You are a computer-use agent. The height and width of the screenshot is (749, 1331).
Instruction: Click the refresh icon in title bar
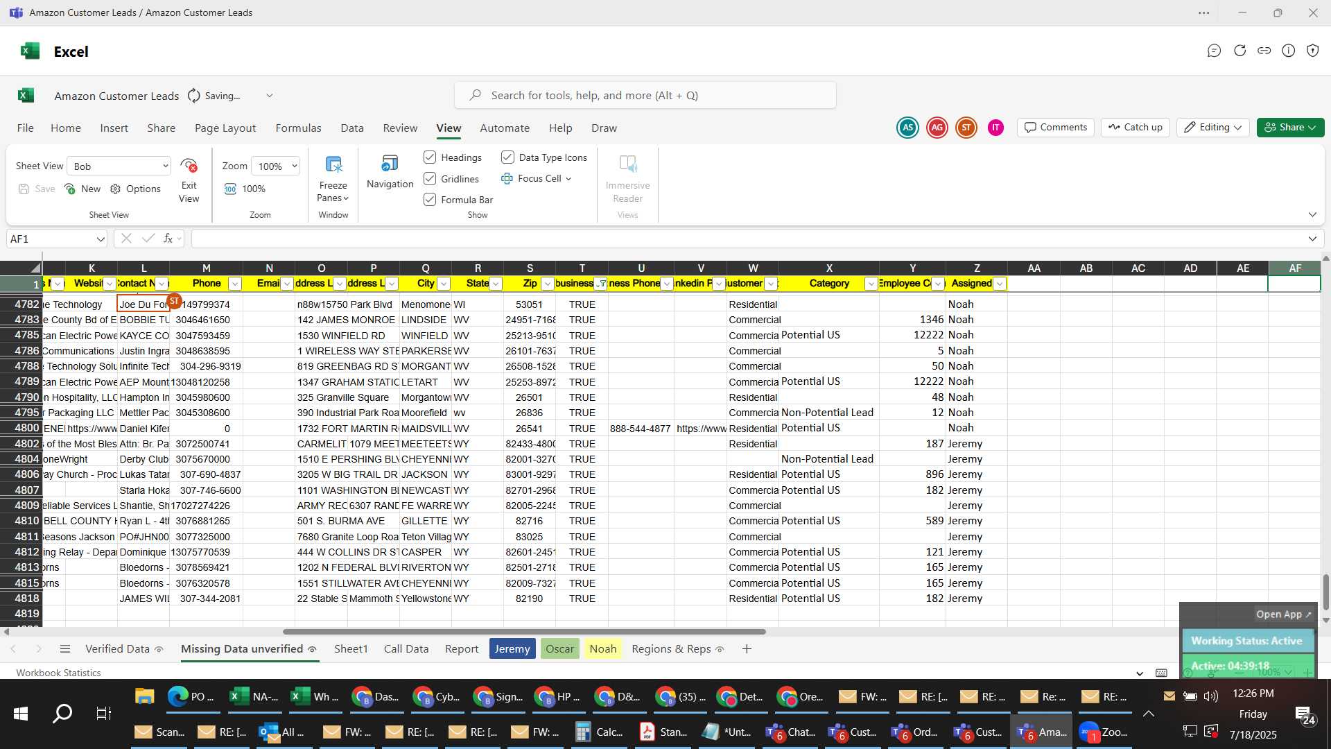[x=1239, y=51]
